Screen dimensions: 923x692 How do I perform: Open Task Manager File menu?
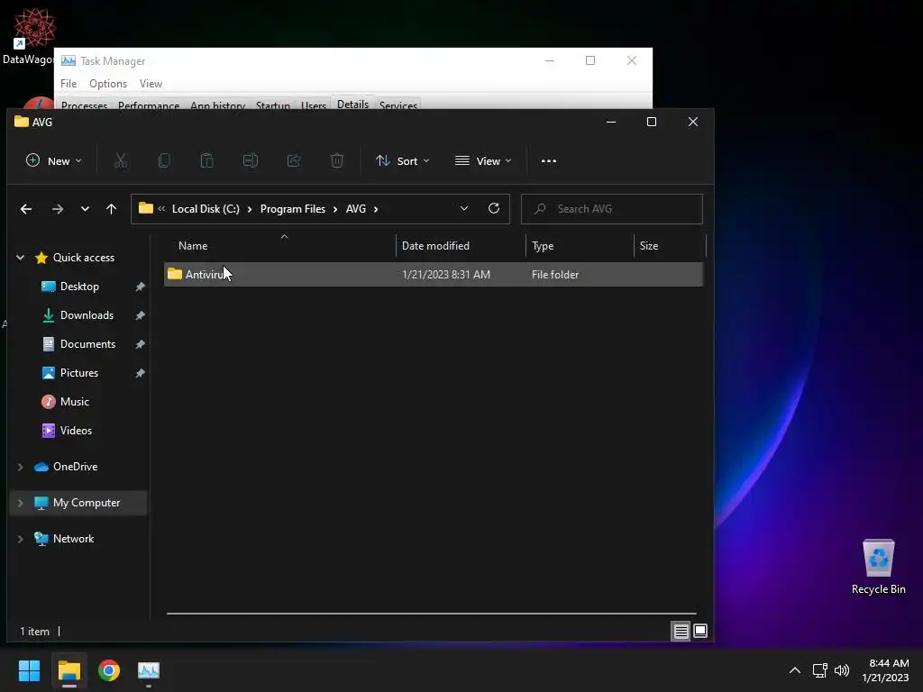tap(69, 84)
